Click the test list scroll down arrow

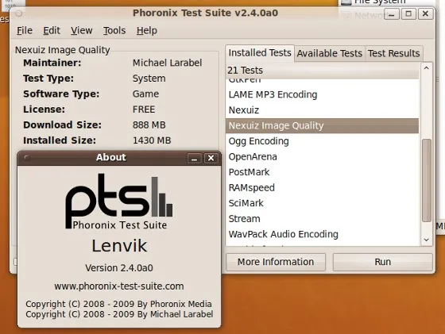(426, 240)
